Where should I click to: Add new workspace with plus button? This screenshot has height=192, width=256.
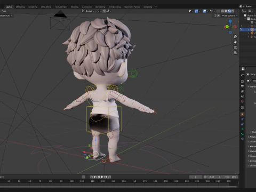(156, 7)
